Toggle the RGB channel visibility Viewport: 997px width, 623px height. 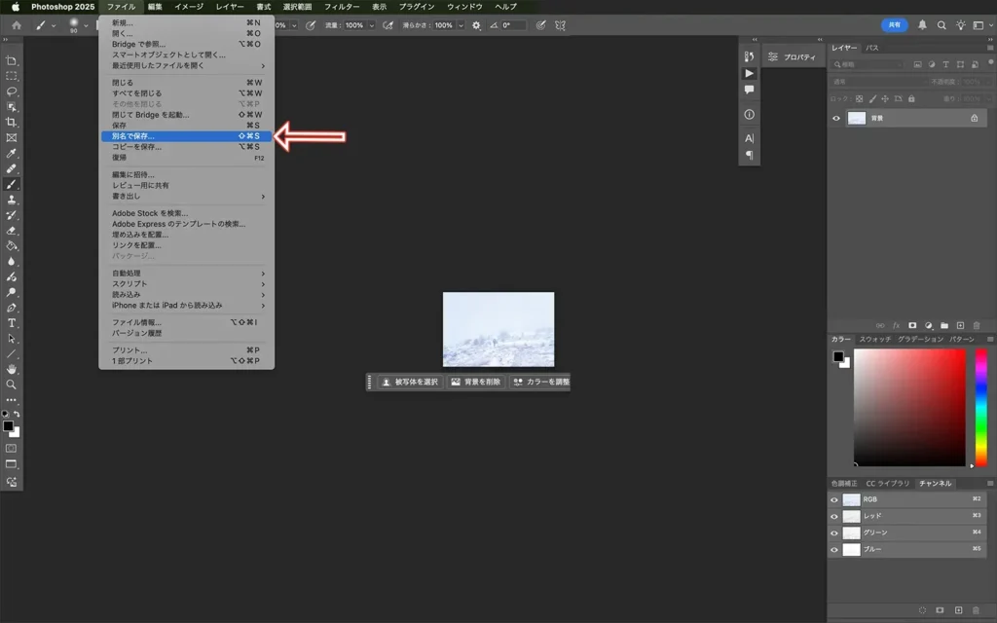[x=834, y=499]
